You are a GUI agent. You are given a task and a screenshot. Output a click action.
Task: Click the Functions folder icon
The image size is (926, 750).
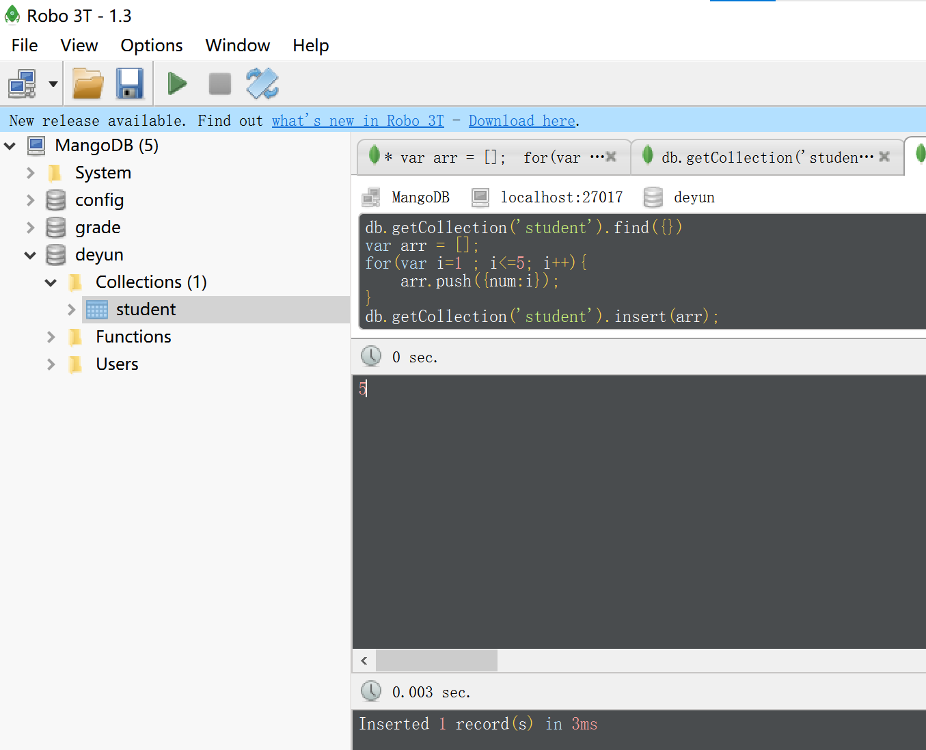[x=76, y=337]
